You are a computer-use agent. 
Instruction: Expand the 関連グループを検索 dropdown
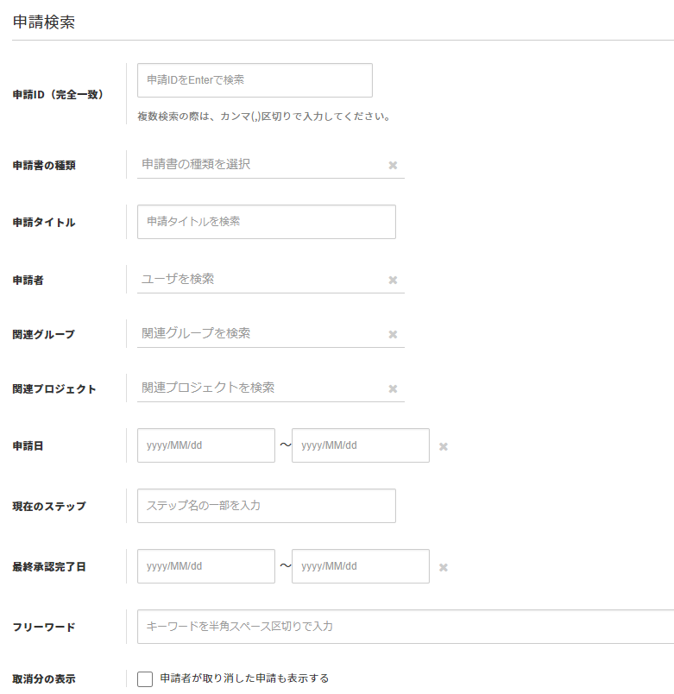[x=259, y=333]
